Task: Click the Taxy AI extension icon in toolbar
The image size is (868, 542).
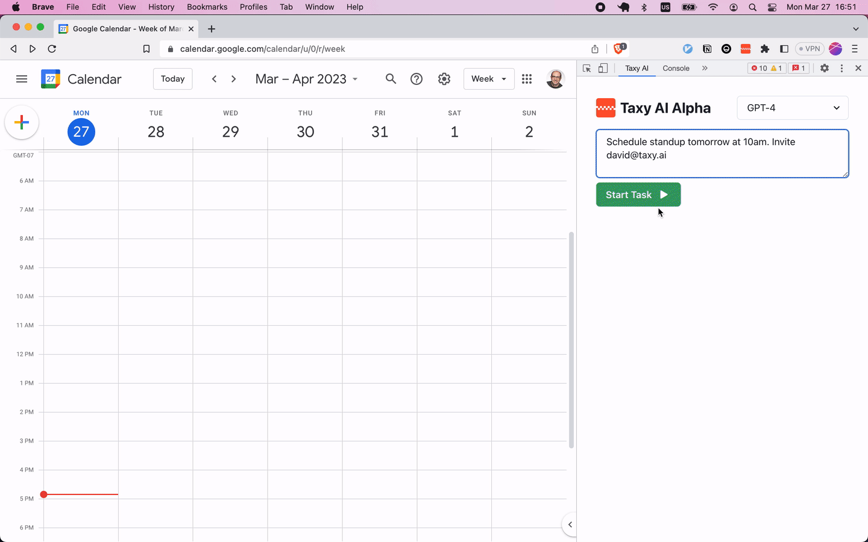Action: [745, 49]
